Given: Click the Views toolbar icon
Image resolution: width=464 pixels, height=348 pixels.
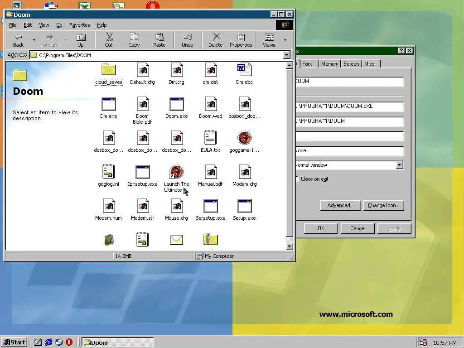Looking at the screenshot, I should pos(269,37).
